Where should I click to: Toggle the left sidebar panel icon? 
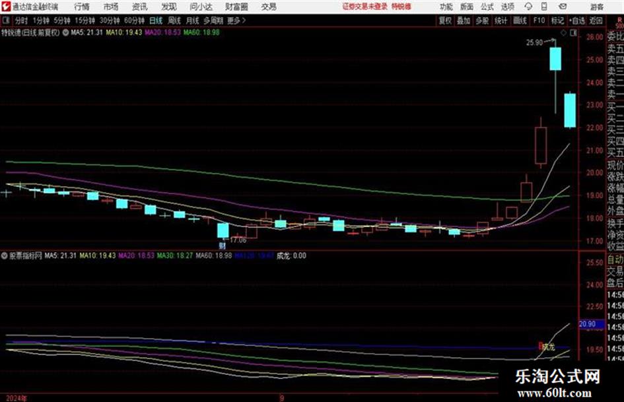(6, 20)
